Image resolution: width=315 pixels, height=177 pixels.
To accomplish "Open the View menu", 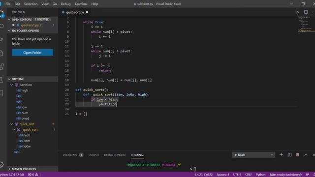I will tap(45, 4).
